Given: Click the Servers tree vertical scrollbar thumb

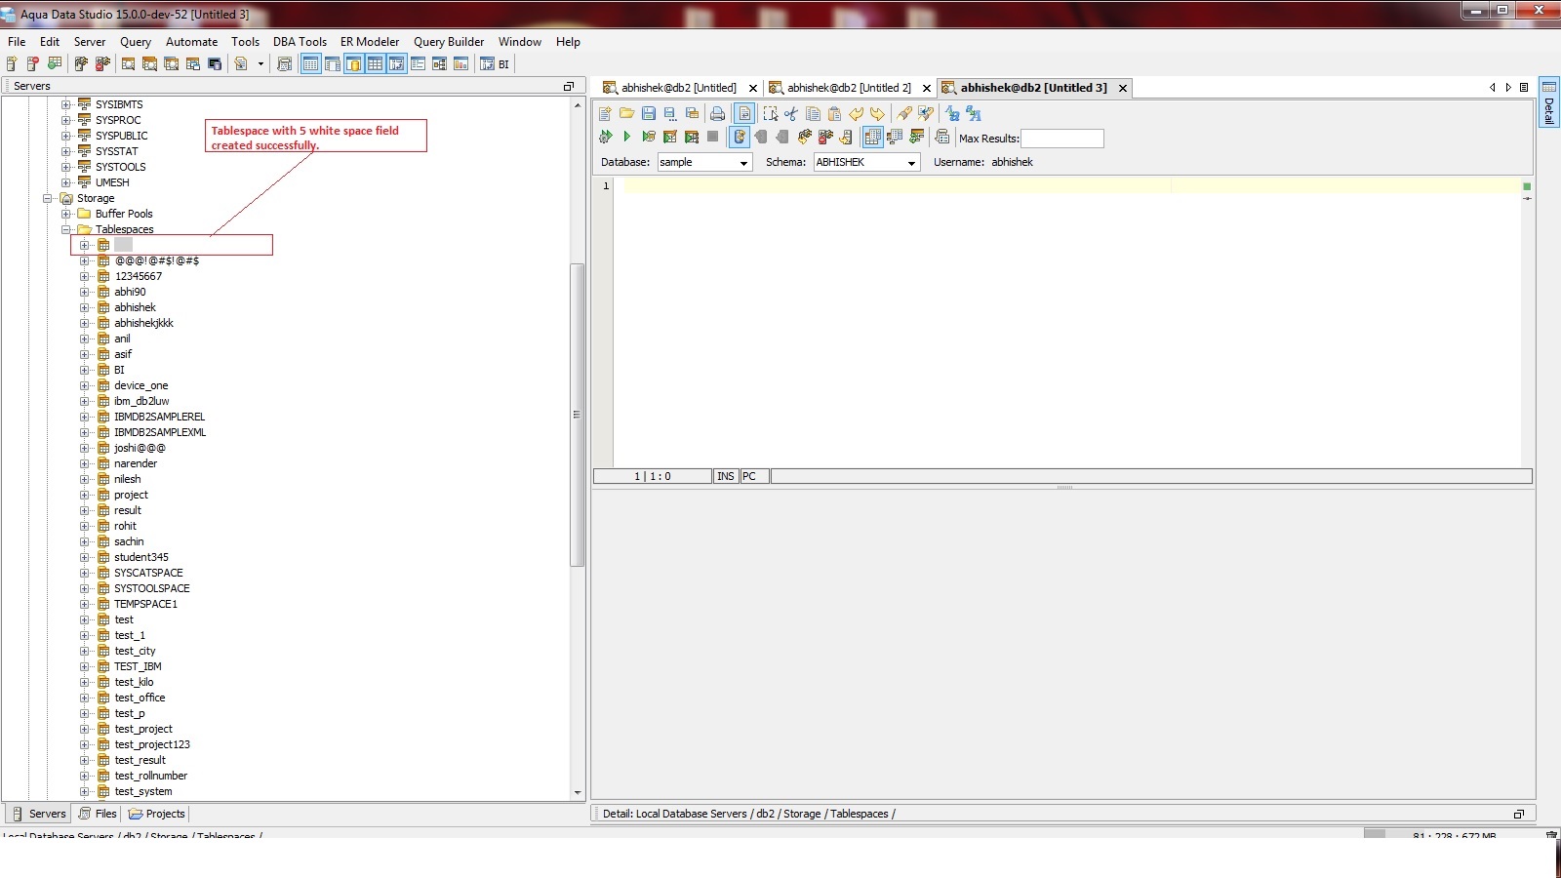Looking at the screenshot, I should pyautogui.click(x=578, y=415).
